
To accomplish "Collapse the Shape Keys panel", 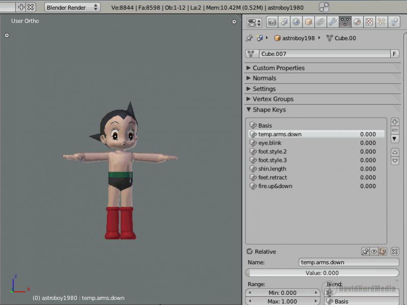I will point(266,109).
